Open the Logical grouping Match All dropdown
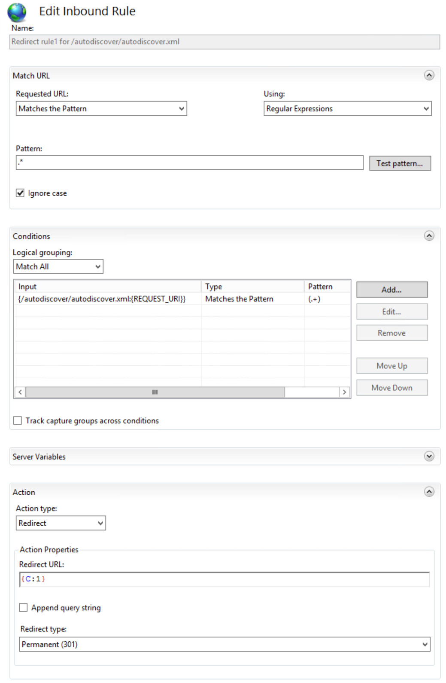The width and height of the screenshot is (446, 683). 58,266
